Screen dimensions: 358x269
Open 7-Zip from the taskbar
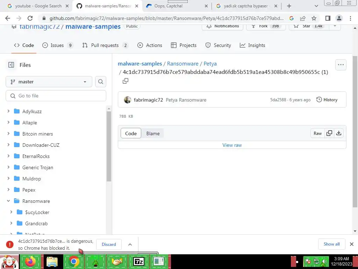138,261
